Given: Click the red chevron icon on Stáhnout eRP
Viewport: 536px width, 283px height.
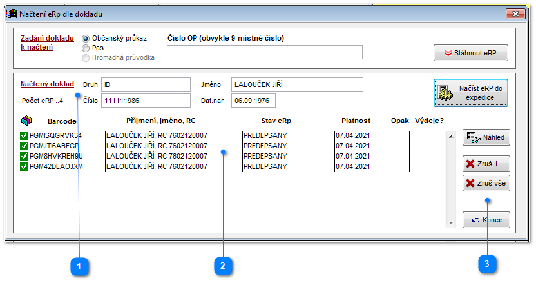Looking at the screenshot, I should click(x=448, y=53).
